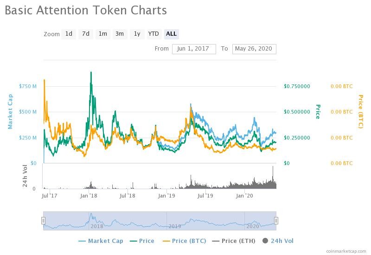
Task: Select the 1d zoom range
Action: [x=69, y=34]
